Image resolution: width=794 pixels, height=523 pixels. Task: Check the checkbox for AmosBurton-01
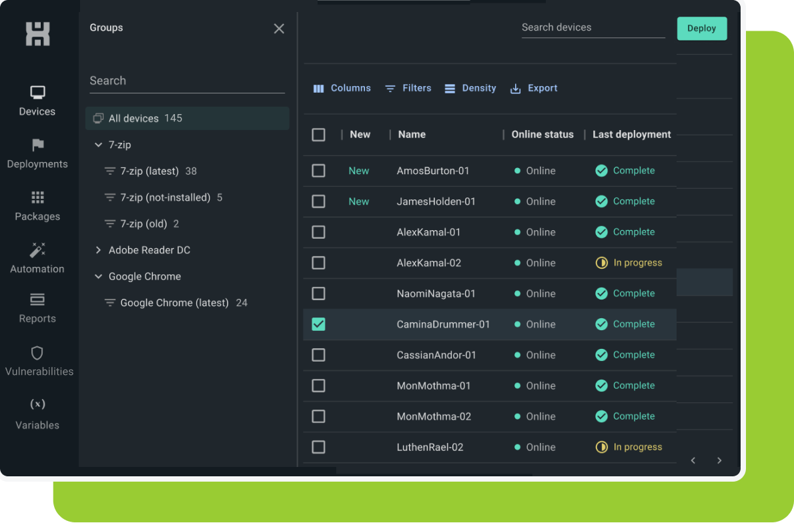[x=318, y=170]
